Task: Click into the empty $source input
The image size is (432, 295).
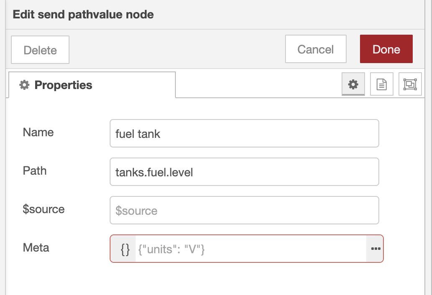Action: [x=244, y=210]
